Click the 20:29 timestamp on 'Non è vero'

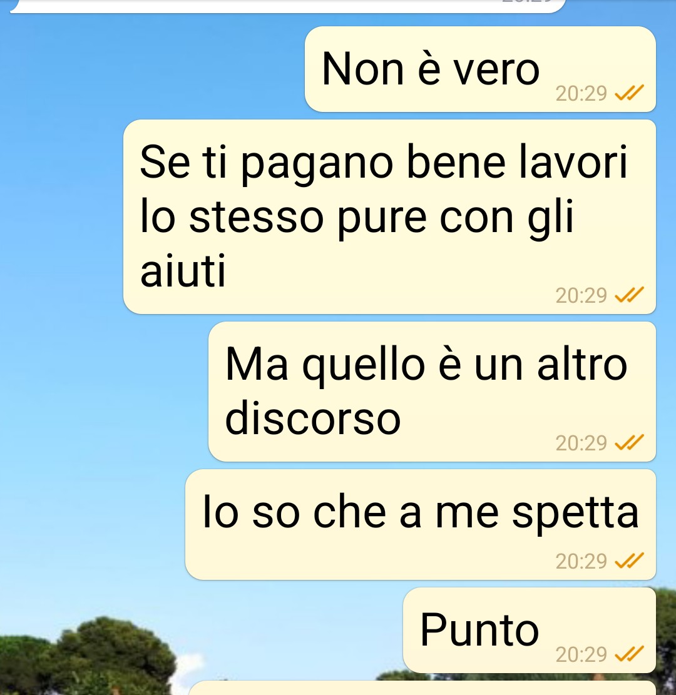tap(581, 94)
